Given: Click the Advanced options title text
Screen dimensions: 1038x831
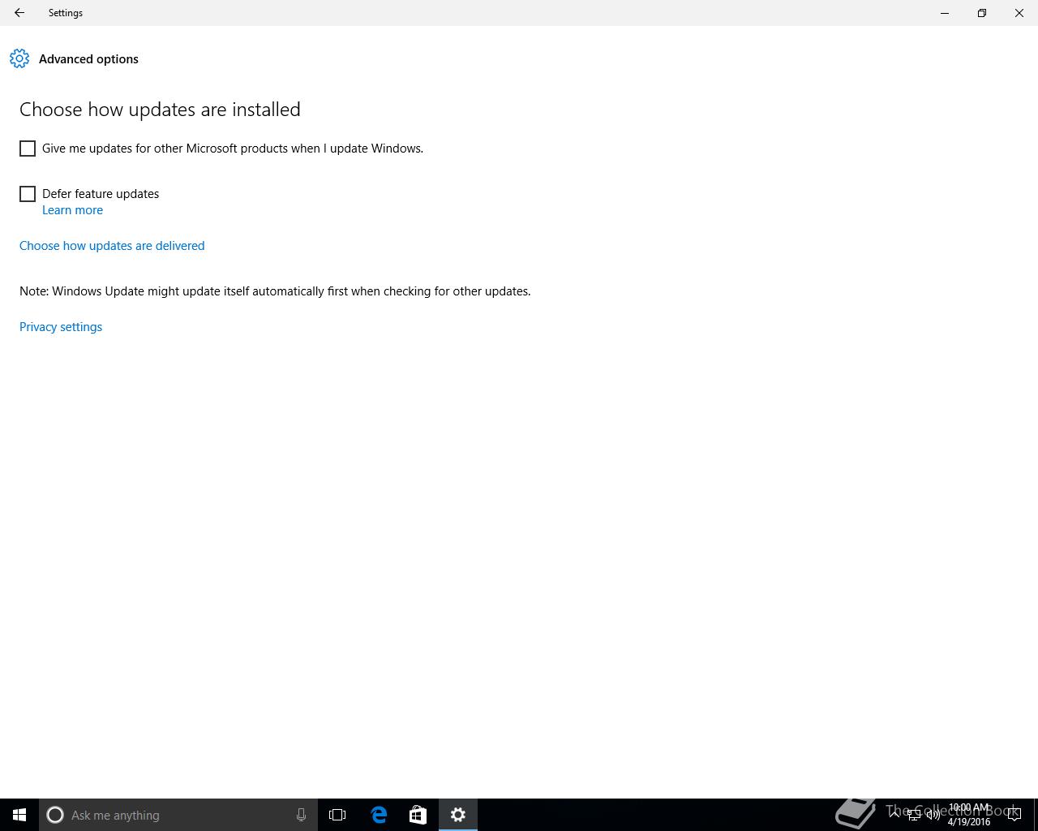Looking at the screenshot, I should (88, 59).
